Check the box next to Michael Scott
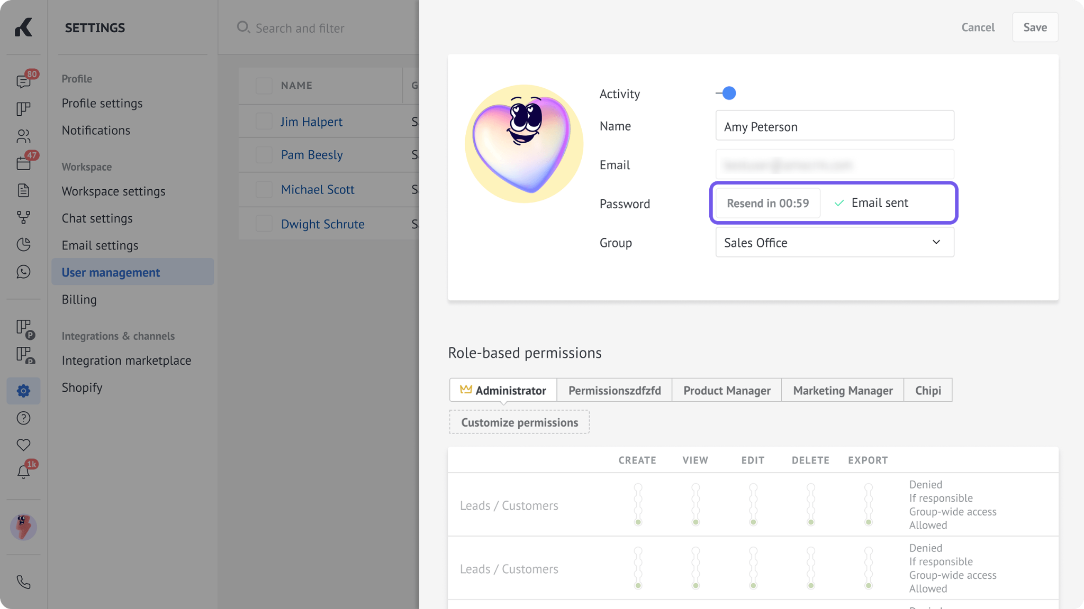This screenshot has height=609, width=1084. click(x=264, y=189)
